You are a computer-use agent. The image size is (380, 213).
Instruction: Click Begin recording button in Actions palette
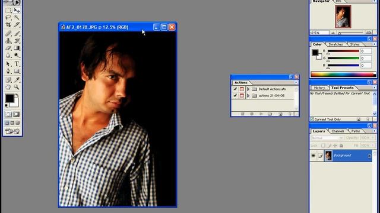click(252, 114)
